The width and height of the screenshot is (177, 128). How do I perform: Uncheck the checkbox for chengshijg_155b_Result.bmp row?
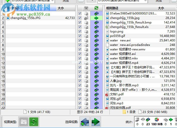point(80,22)
